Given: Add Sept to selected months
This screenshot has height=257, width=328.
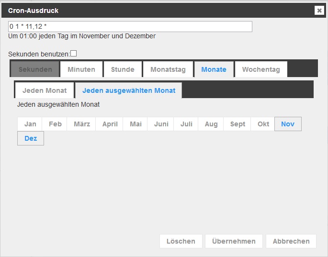Looking at the screenshot, I should point(238,124).
